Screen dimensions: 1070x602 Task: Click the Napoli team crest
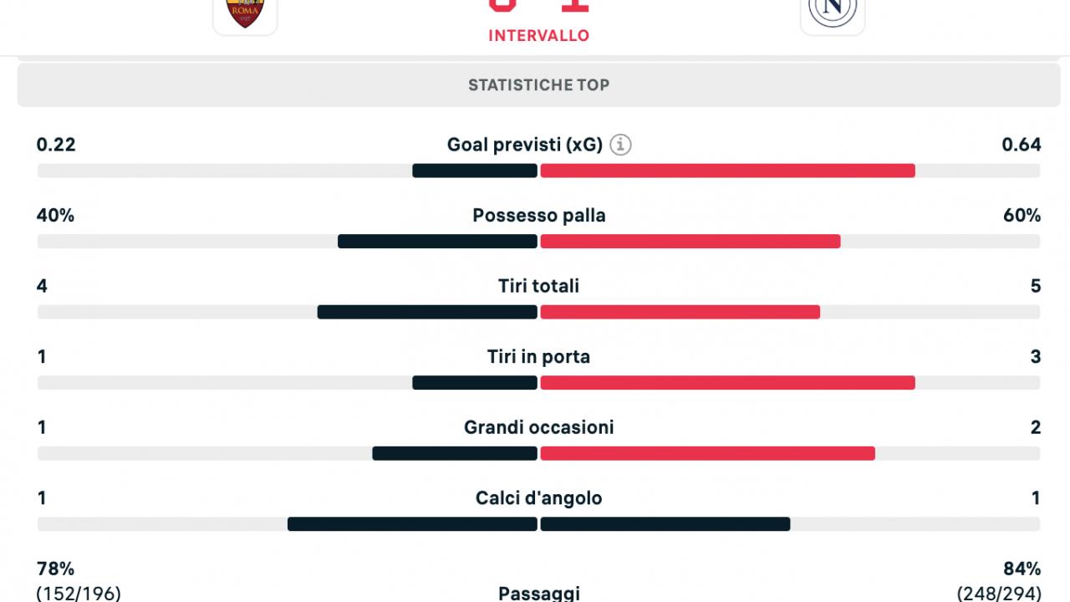click(x=832, y=13)
